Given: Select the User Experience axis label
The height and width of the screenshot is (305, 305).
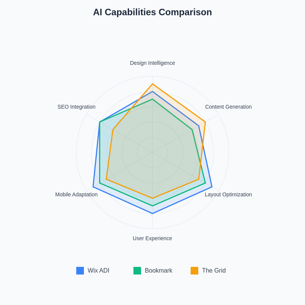Looking at the screenshot, I should [x=152, y=238].
